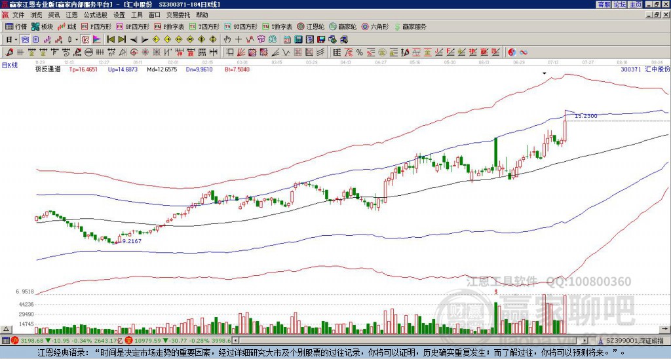Click horizontal scrollbar left arrow
This screenshot has height=359, width=671.
click(235, 341)
